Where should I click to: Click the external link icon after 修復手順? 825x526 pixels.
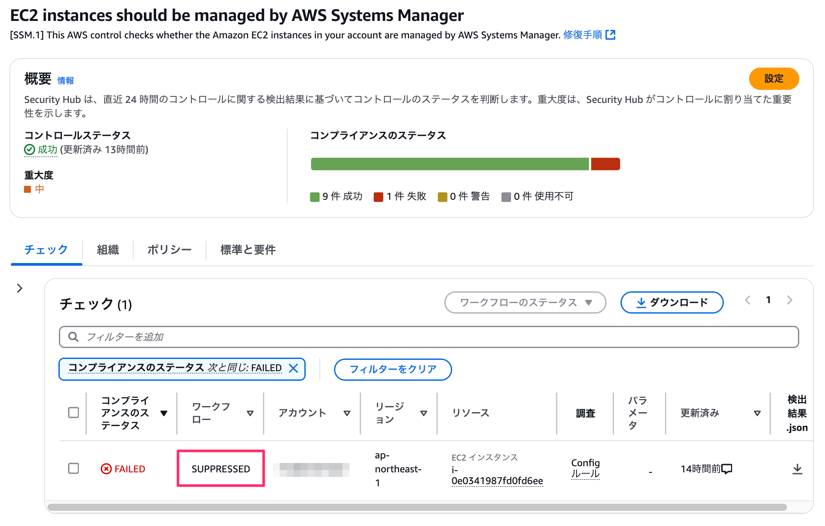(x=610, y=35)
